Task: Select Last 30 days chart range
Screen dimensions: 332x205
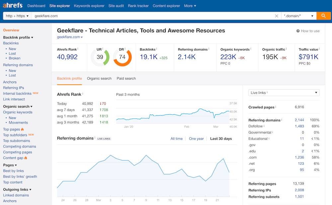Action: (221, 139)
